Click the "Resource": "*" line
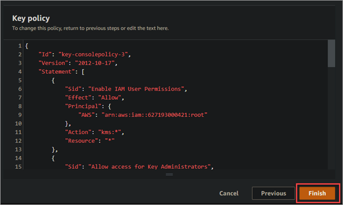 point(90,141)
